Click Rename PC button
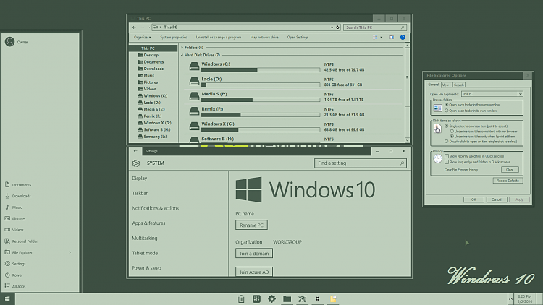Viewport: 543px width, 305px height. pyautogui.click(x=251, y=225)
